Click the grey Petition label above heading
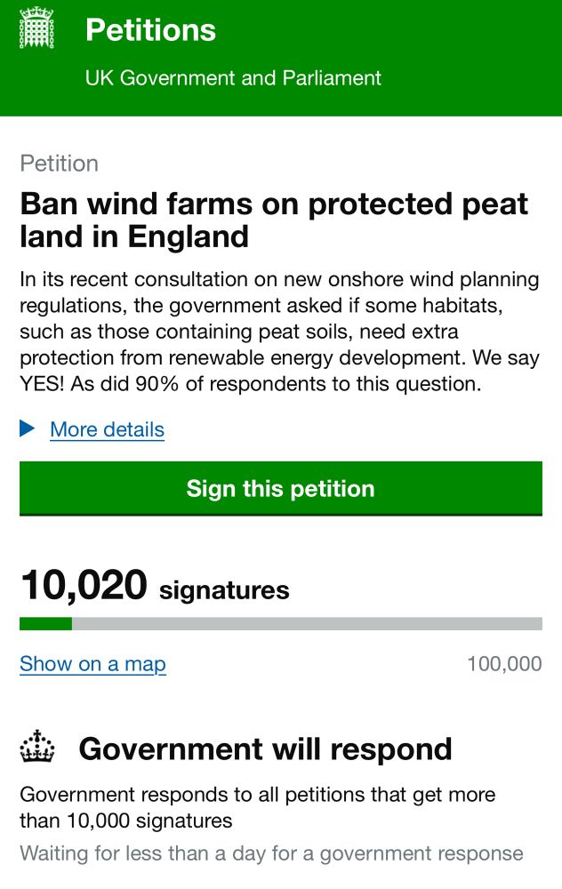 (x=59, y=164)
